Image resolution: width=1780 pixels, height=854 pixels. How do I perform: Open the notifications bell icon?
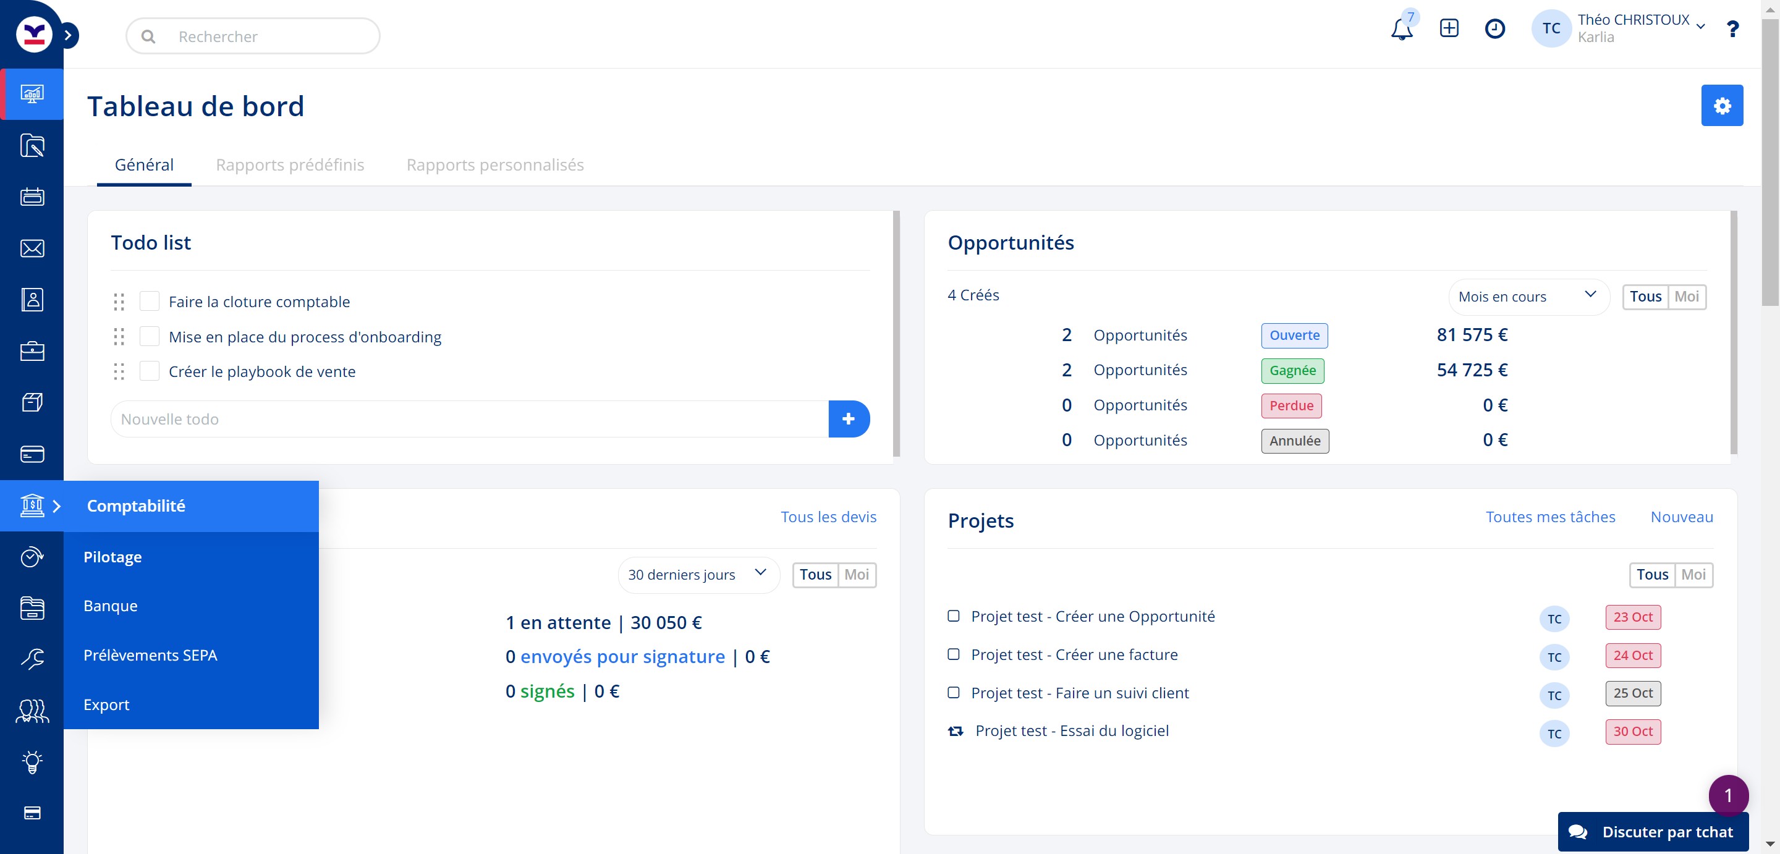point(1401,29)
